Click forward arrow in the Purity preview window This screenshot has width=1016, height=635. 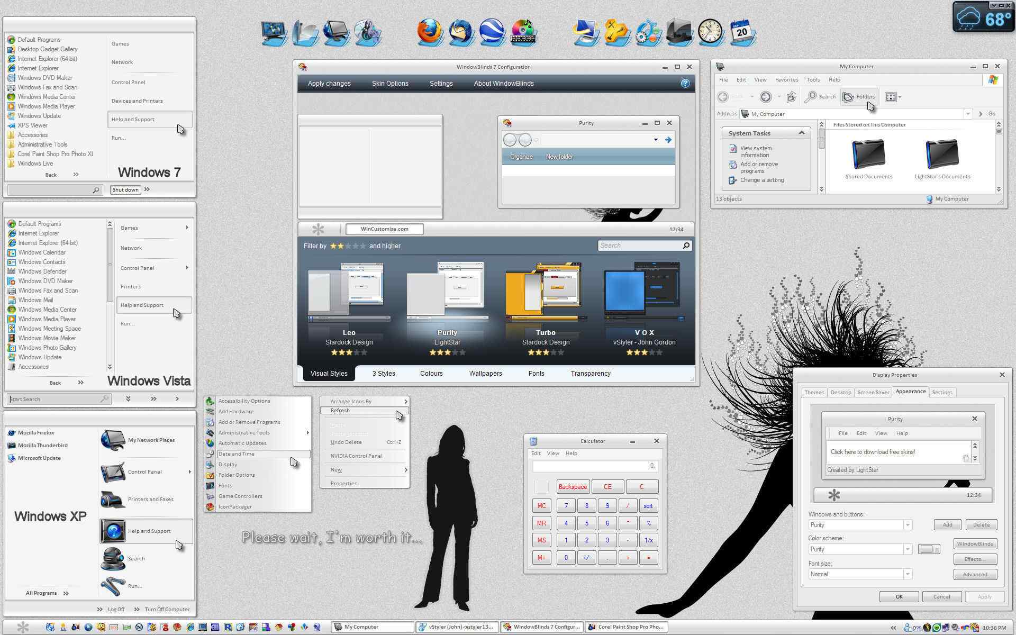click(668, 140)
